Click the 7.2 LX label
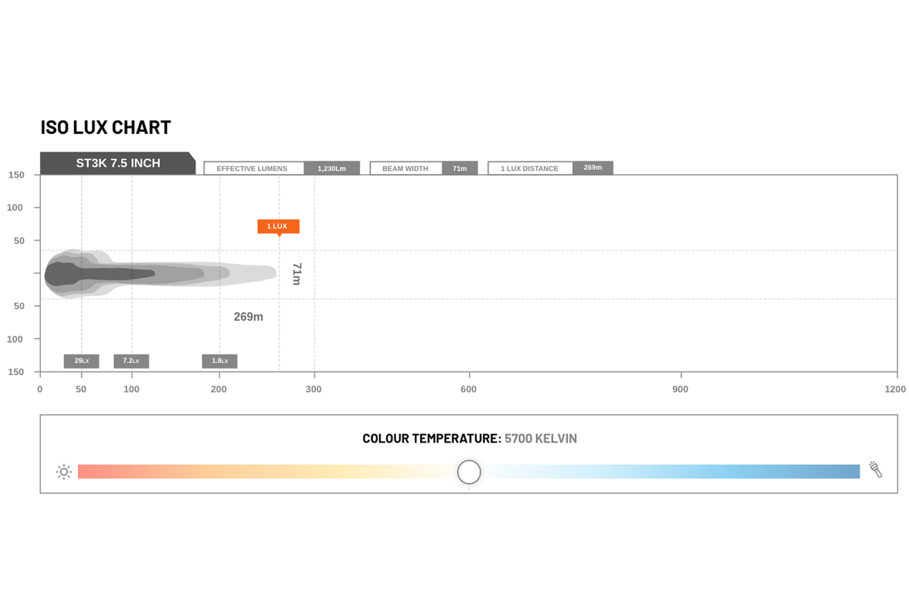This screenshot has width=909, height=606. click(131, 361)
